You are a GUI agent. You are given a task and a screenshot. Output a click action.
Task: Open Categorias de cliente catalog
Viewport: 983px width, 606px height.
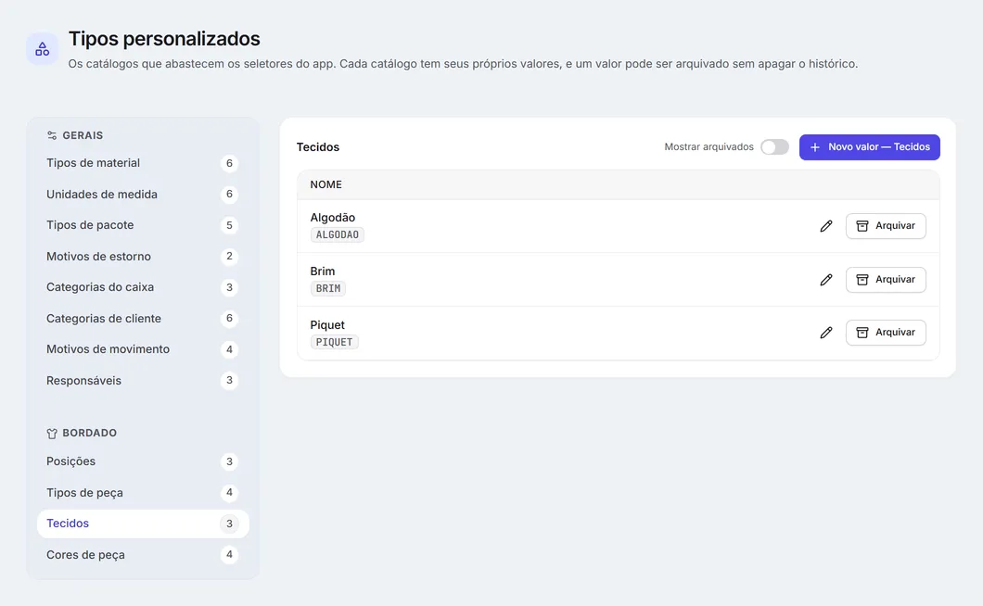143,319
